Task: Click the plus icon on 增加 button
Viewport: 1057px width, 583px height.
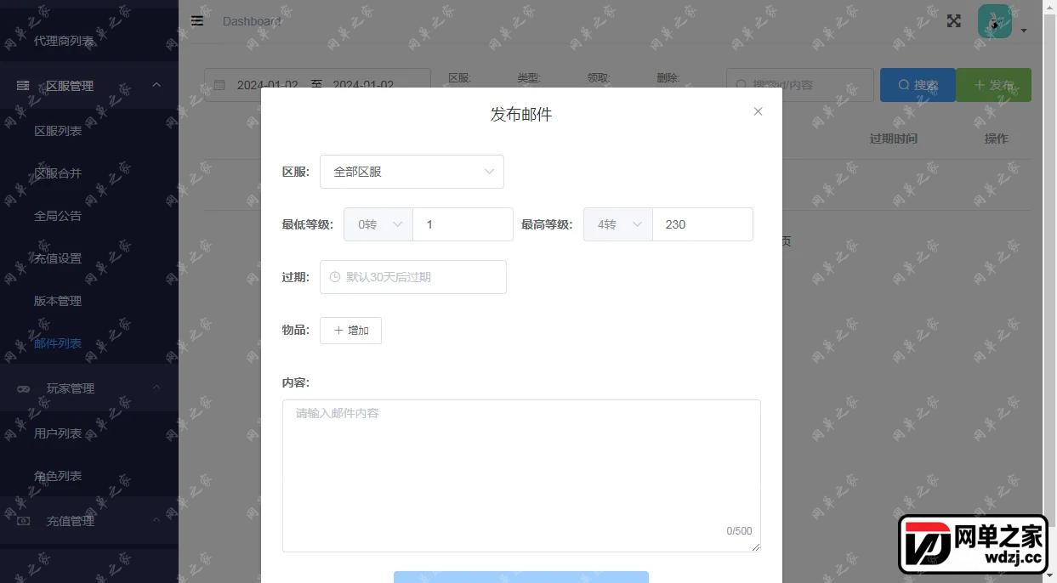Action: (338, 331)
